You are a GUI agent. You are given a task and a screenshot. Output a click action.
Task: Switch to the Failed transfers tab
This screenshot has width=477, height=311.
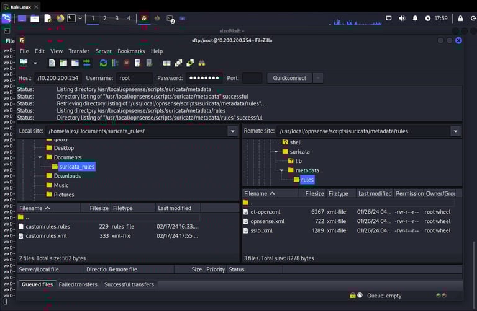click(x=78, y=284)
